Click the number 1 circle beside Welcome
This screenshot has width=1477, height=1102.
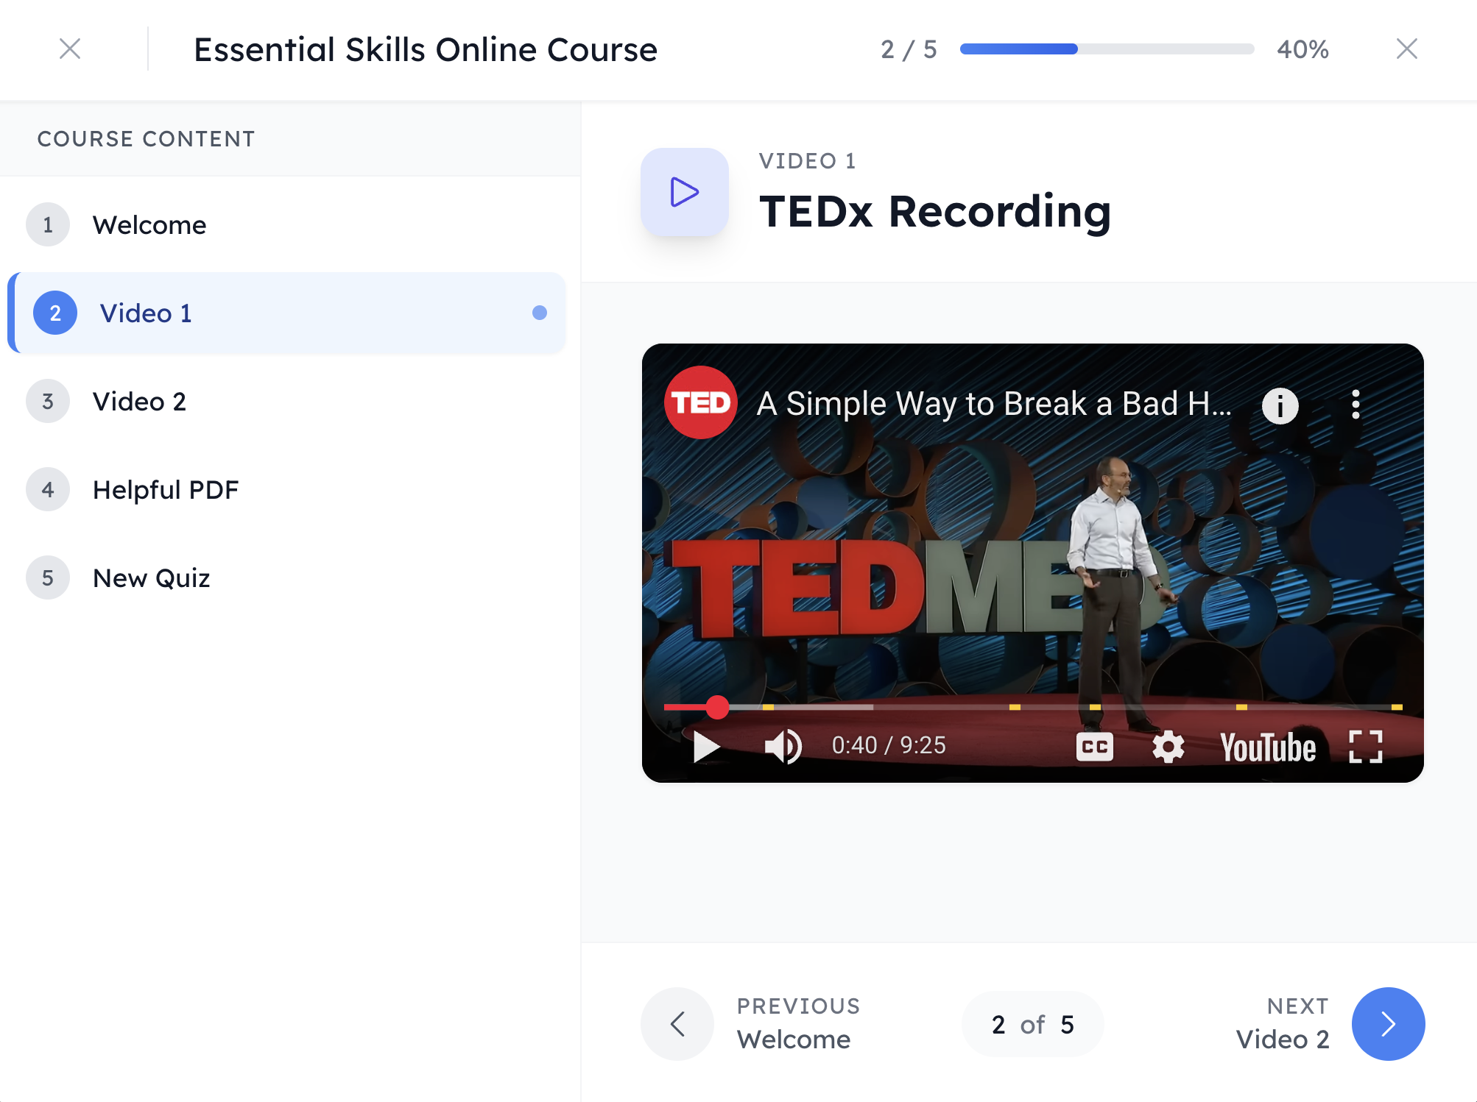point(48,224)
